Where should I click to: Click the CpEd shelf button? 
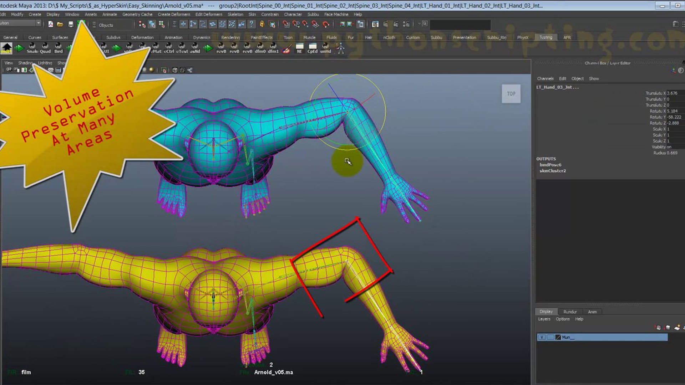[x=313, y=48]
